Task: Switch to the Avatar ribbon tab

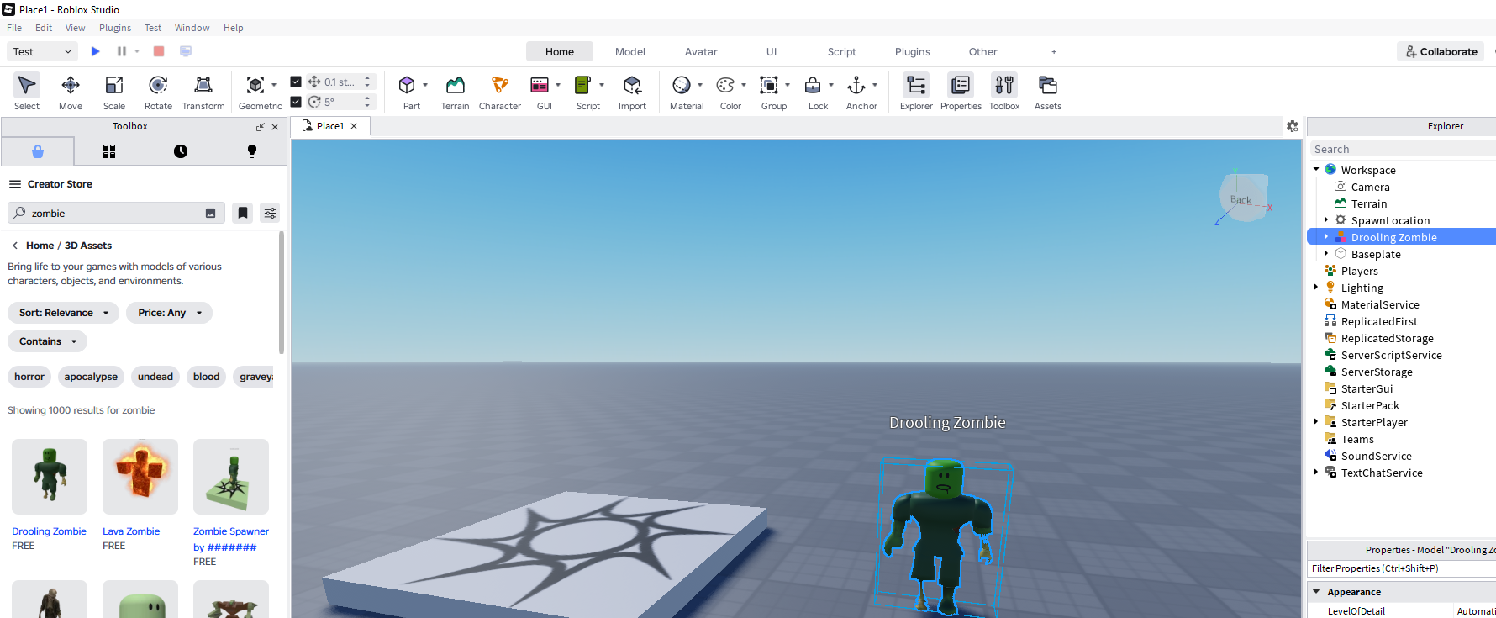Action: (x=701, y=51)
